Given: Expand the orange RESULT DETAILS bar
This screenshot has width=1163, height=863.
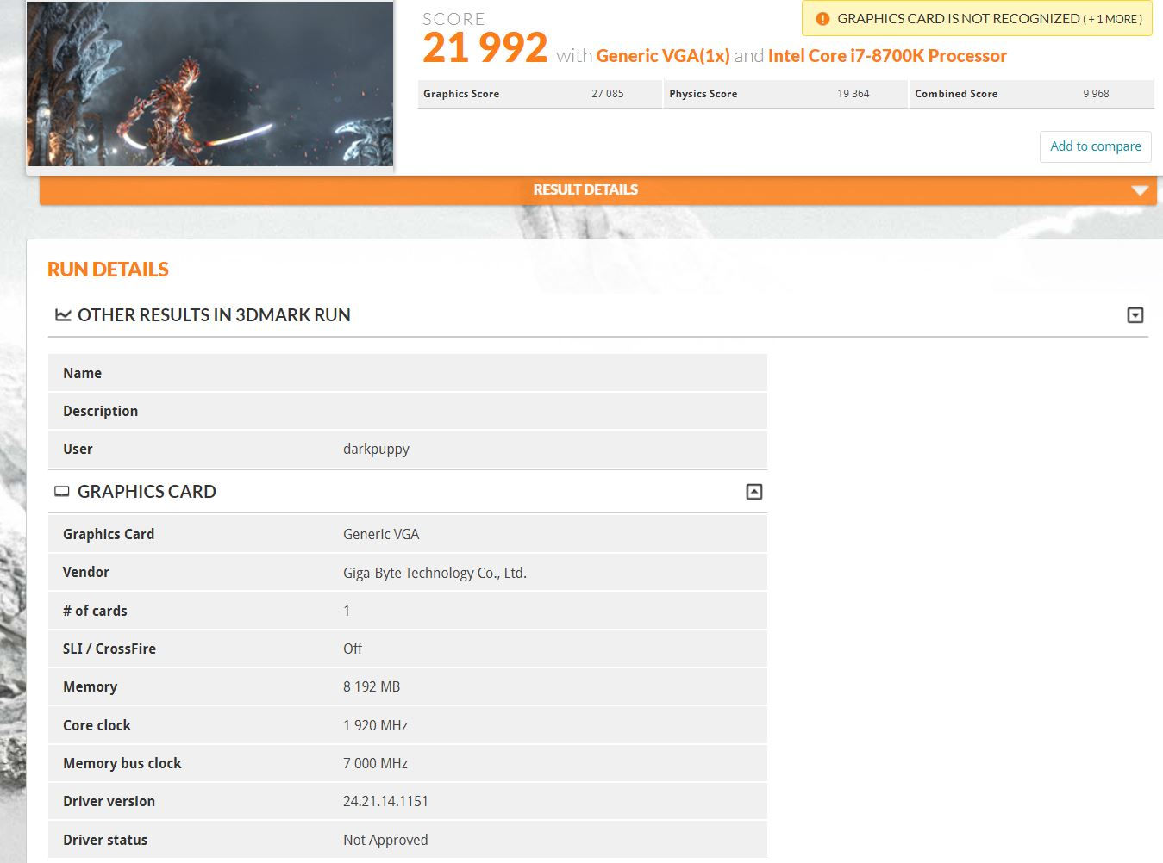Looking at the screenshot, I should 597,189.
